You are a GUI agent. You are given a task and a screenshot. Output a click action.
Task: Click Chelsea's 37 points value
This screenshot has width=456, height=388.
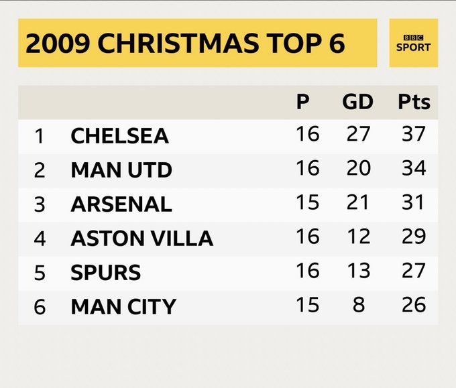point(413,134)
